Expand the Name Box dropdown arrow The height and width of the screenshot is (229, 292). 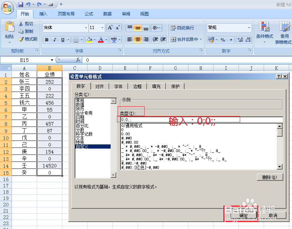[x=52, y=60]
